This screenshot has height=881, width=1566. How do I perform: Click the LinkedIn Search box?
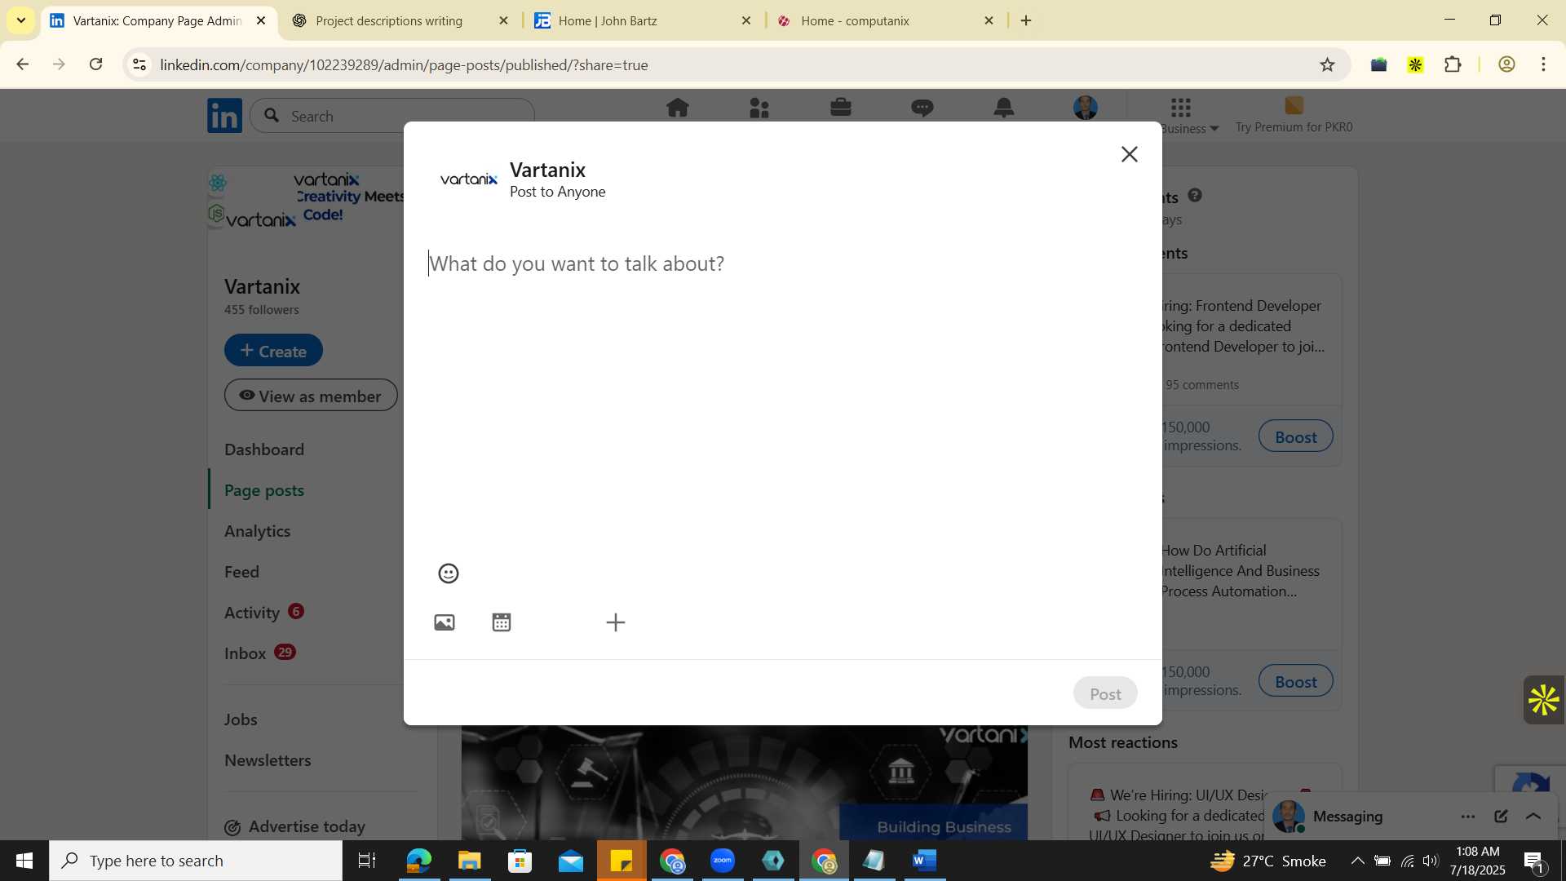coord(393,116)
